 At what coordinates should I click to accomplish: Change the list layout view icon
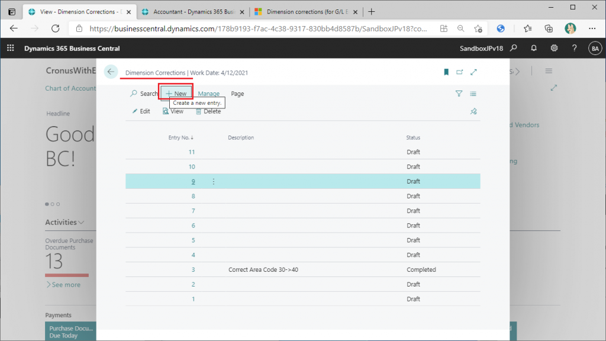pyautogui.click(x=473, y=94)
